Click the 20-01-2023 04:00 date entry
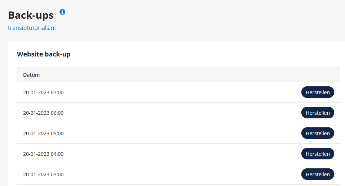The height and width of the screenshot is (186, 345). tap(43, 154)
